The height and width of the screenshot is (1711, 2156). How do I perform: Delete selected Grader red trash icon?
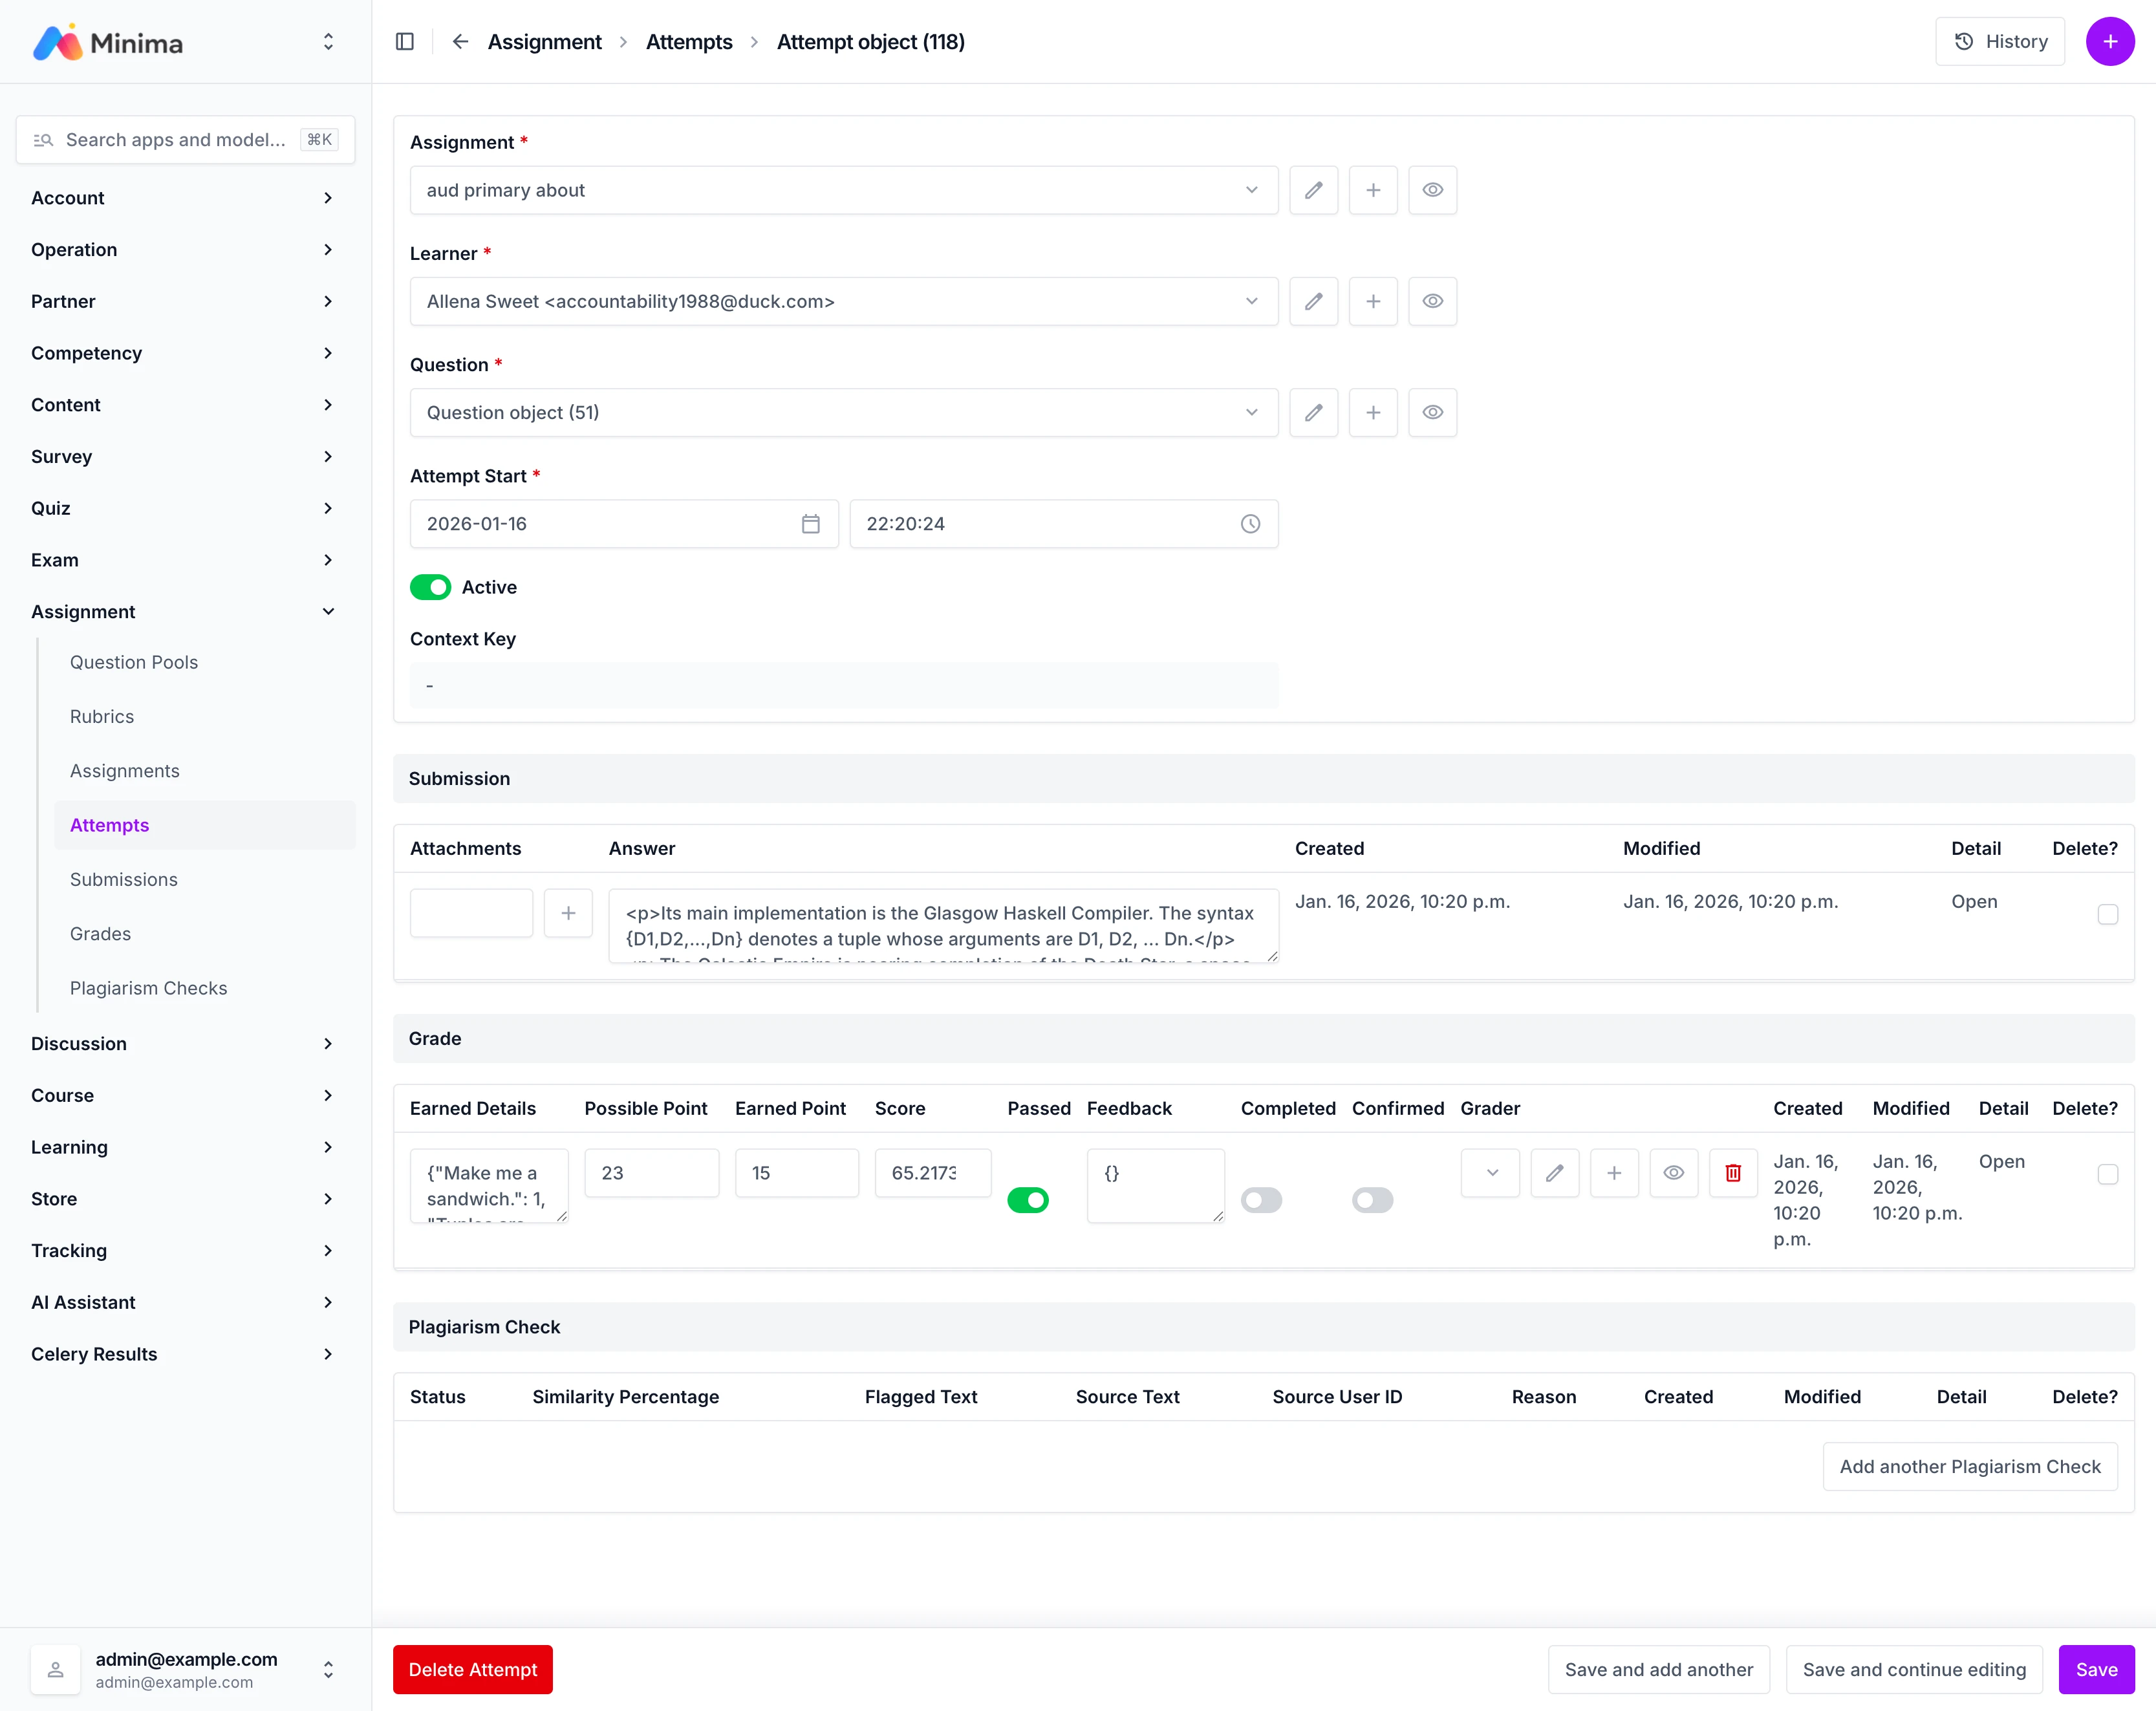(1733, 1173)
